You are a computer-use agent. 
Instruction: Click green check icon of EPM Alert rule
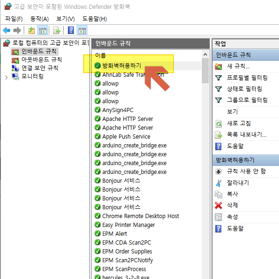click(98, 233)
